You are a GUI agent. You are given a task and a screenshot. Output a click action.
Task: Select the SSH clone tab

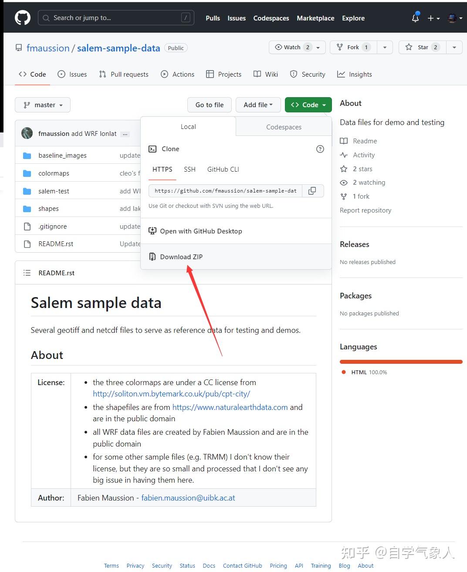[190, 169]
